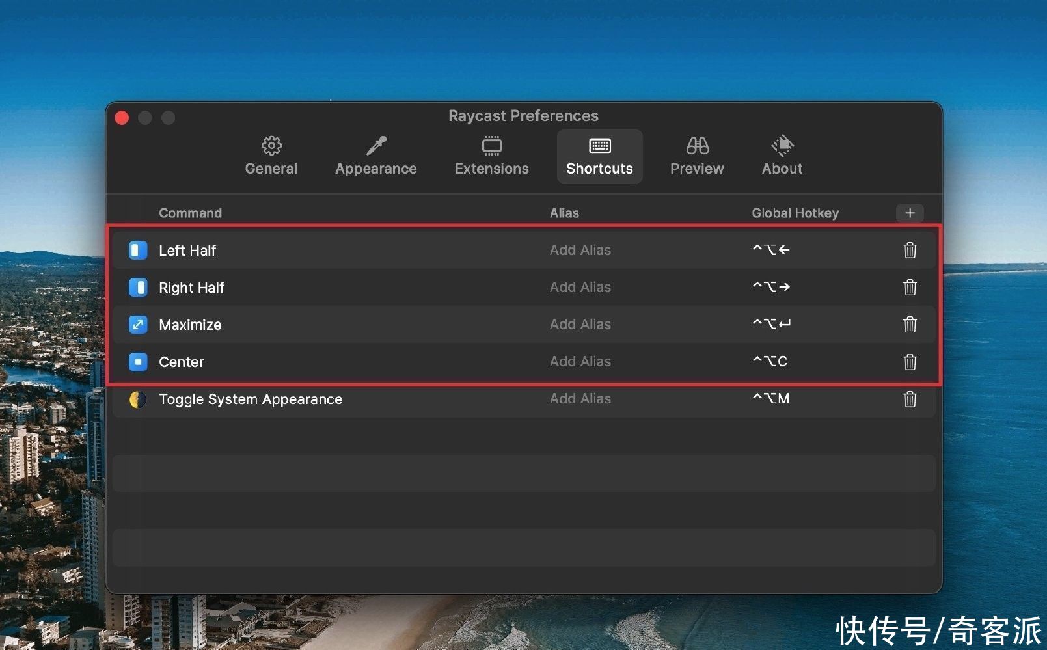Screen dimensions: 1047x650
Task: Delete the Center shortcut
Action: [x=910, y=361]
